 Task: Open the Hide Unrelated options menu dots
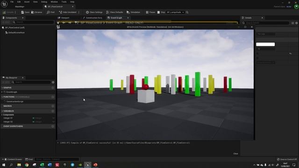point(79,12)
